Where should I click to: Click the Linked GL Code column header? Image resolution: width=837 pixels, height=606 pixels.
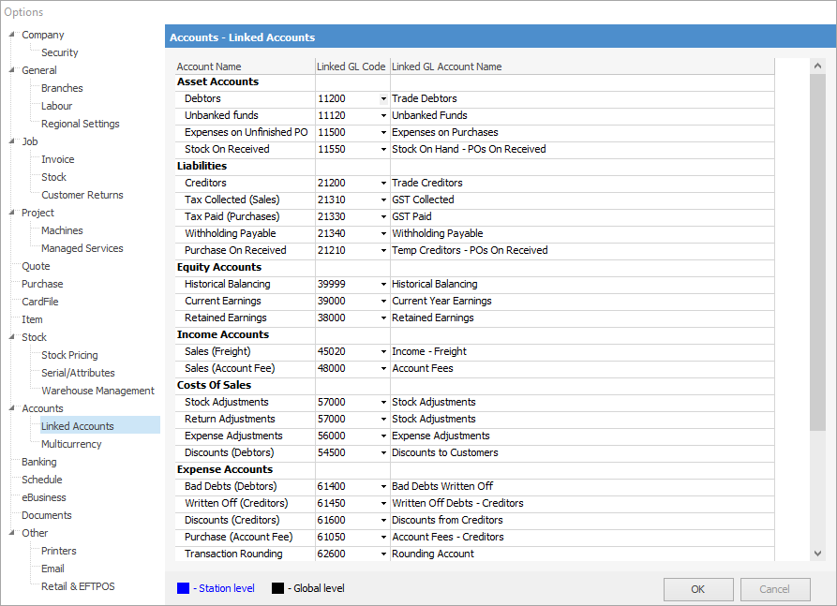[351, 67]
